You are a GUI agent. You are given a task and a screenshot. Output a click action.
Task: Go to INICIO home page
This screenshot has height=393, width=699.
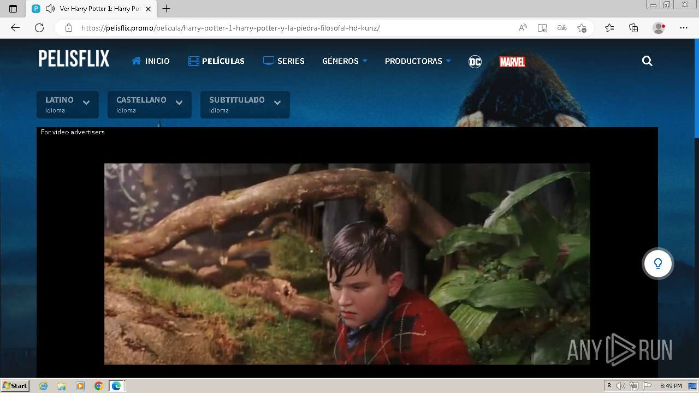(x=151, y=61)
